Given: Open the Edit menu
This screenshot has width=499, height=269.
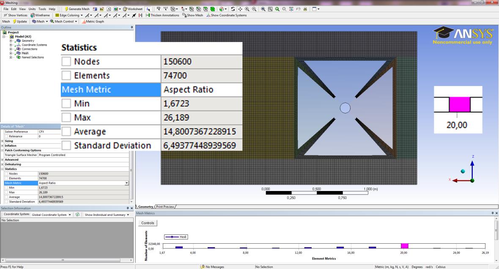Looking at the screenshot, I should point(14,9).
